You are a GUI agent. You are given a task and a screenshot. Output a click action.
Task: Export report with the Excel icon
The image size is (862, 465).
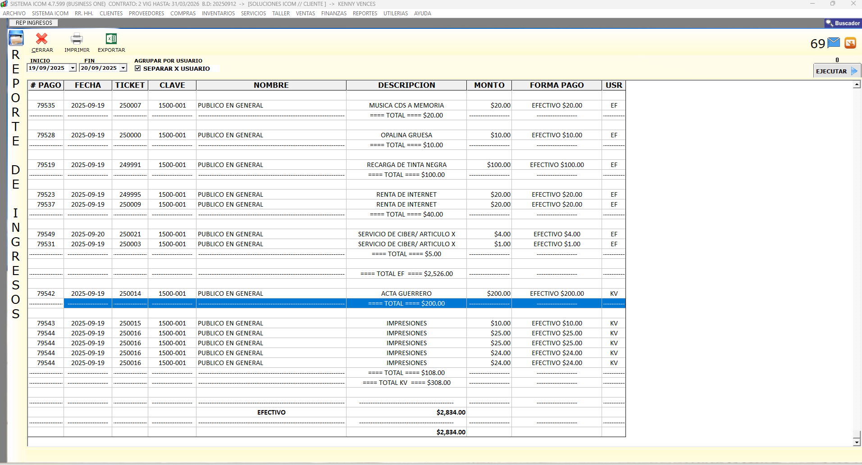point(111,39)
